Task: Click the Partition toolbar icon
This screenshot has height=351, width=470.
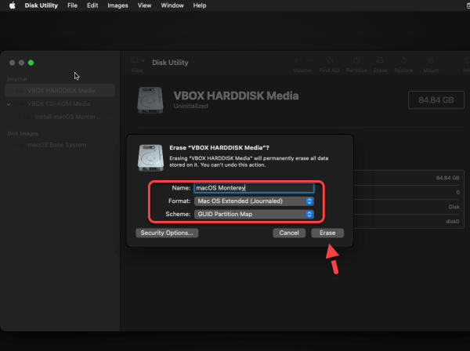Action: pos(356,60)
